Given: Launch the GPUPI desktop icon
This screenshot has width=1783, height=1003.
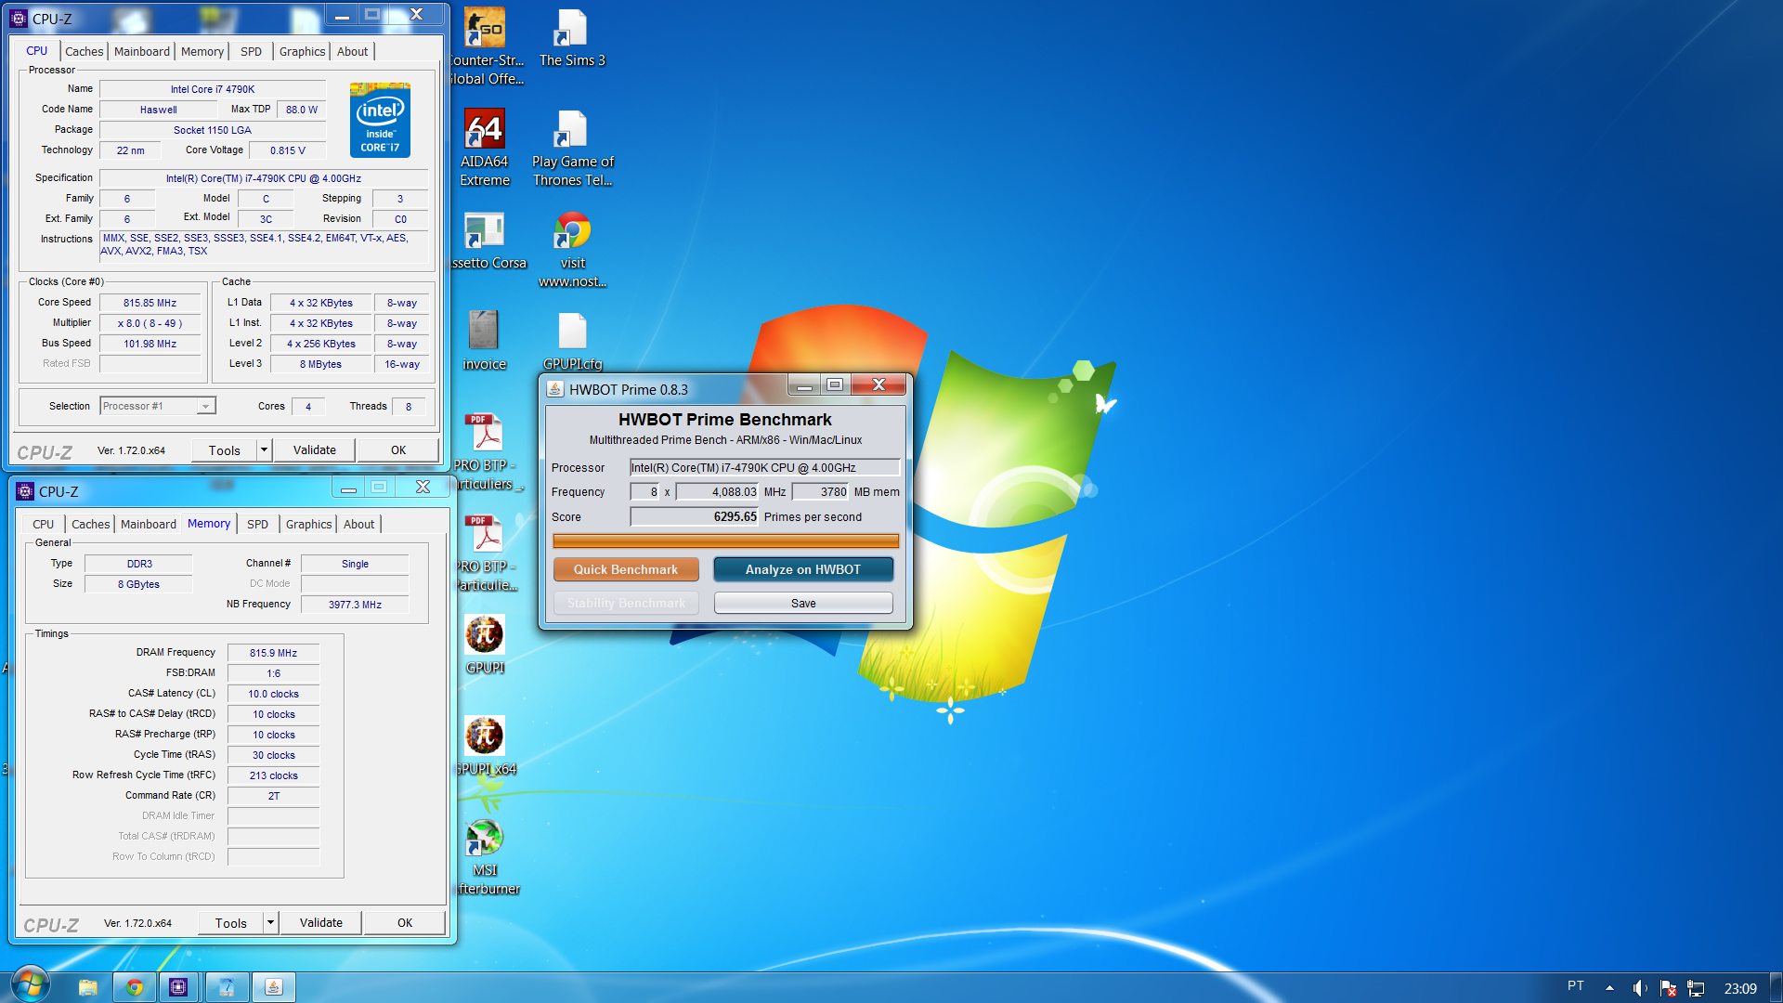Looking at the screenshot, I should click(485, 645).
